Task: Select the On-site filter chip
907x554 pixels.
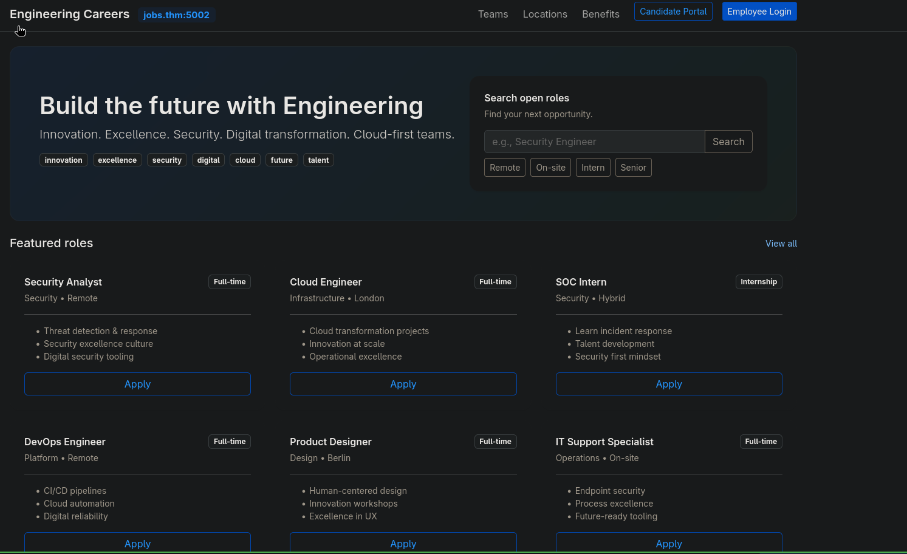Action: tap(550, 168)
